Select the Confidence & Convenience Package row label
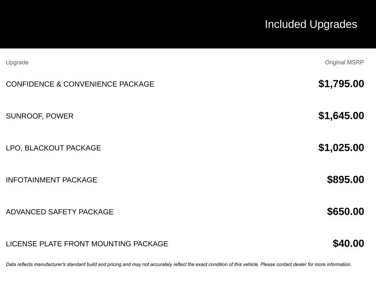The height and width of the screenshot is (282, 376). (80, 84)
